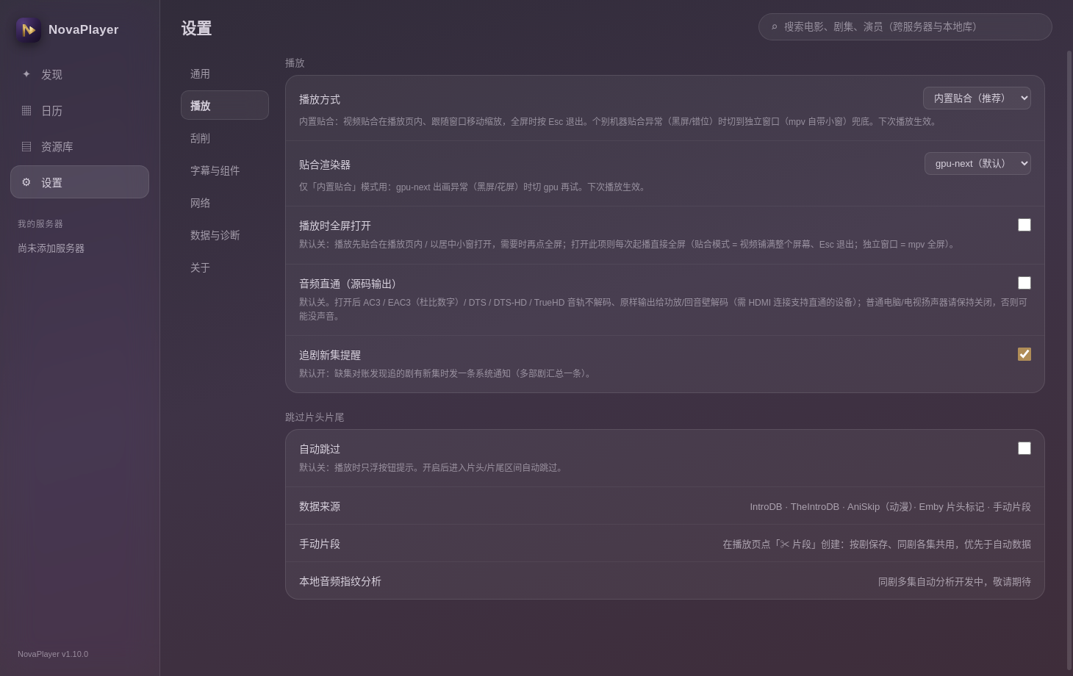Screen dimensions: 1073x676
Task: Open 日历 from the sidebar
Action: [x=79, y=110]
